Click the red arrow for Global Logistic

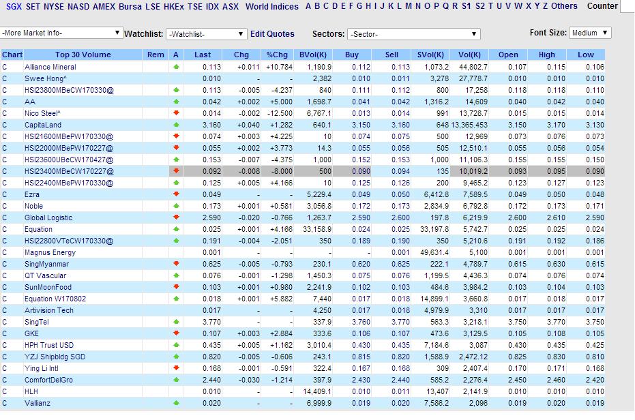[176, 217]
